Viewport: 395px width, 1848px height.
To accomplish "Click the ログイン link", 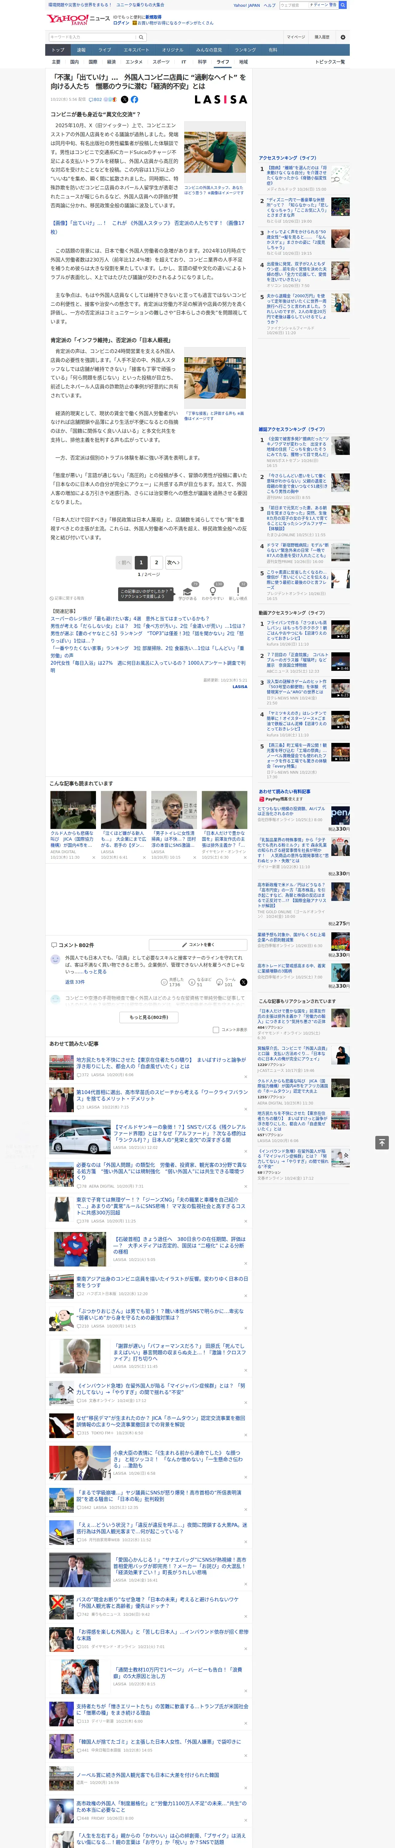I will 121,23.
